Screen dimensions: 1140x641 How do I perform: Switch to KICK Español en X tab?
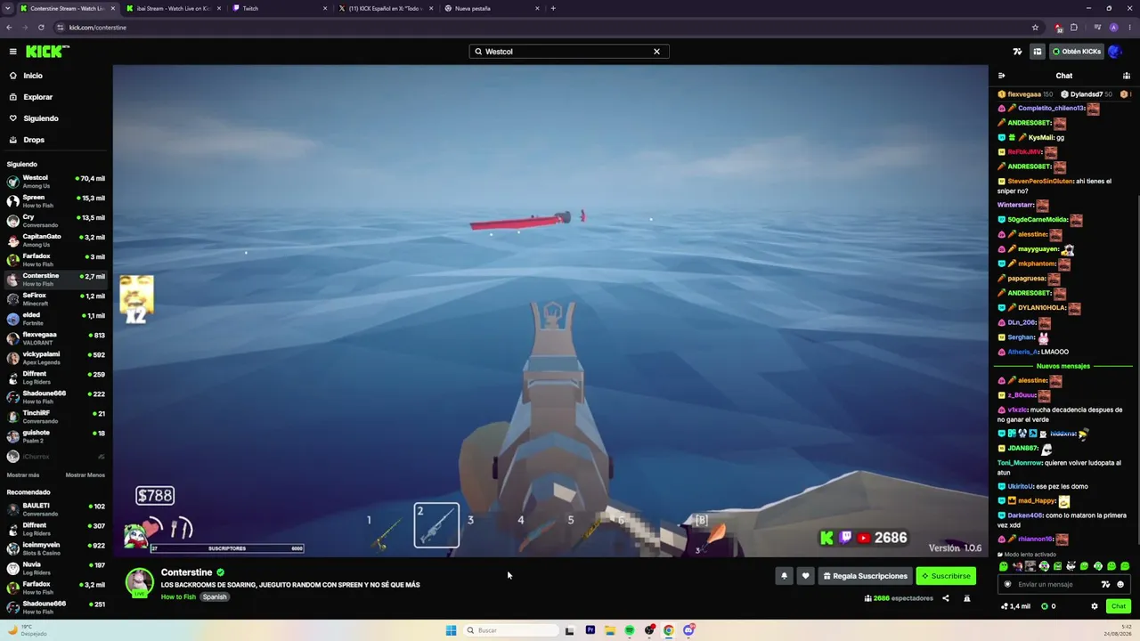click(x=385, y=9)
